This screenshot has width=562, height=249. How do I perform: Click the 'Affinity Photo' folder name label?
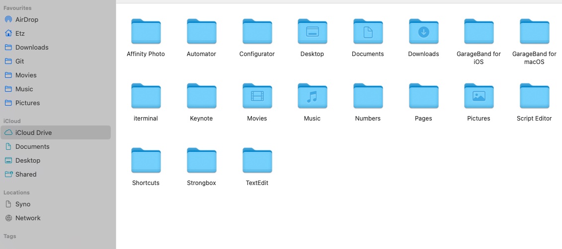[x=146, y=54]
